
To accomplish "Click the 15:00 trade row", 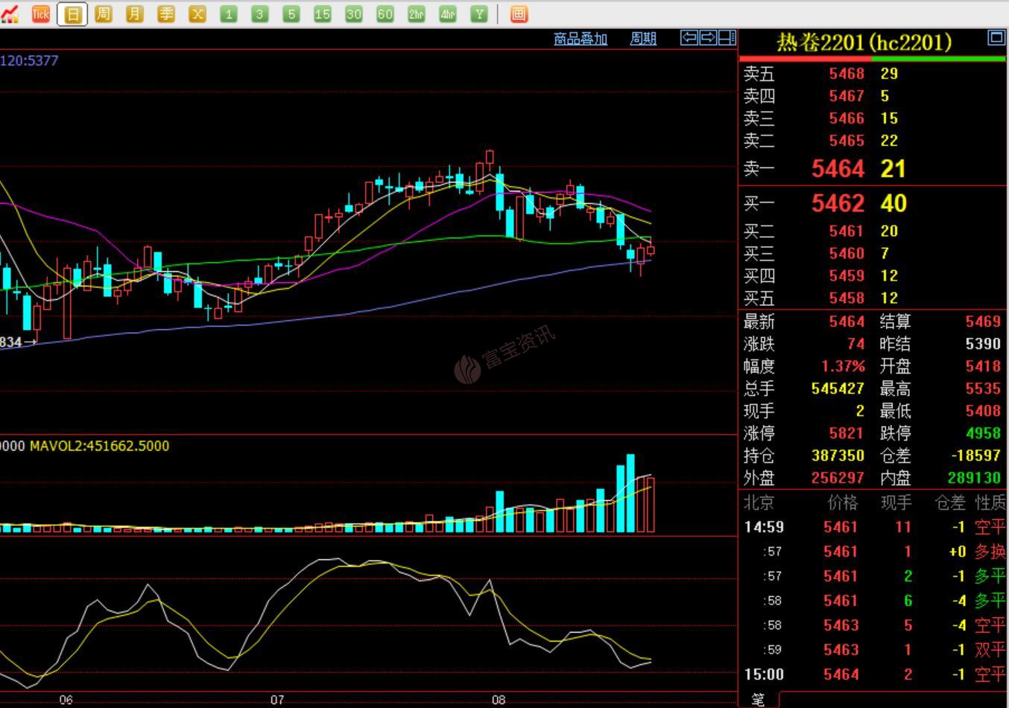I will [873, 674].
